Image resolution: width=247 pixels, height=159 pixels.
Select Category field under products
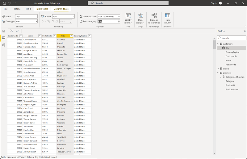point(230,81)
